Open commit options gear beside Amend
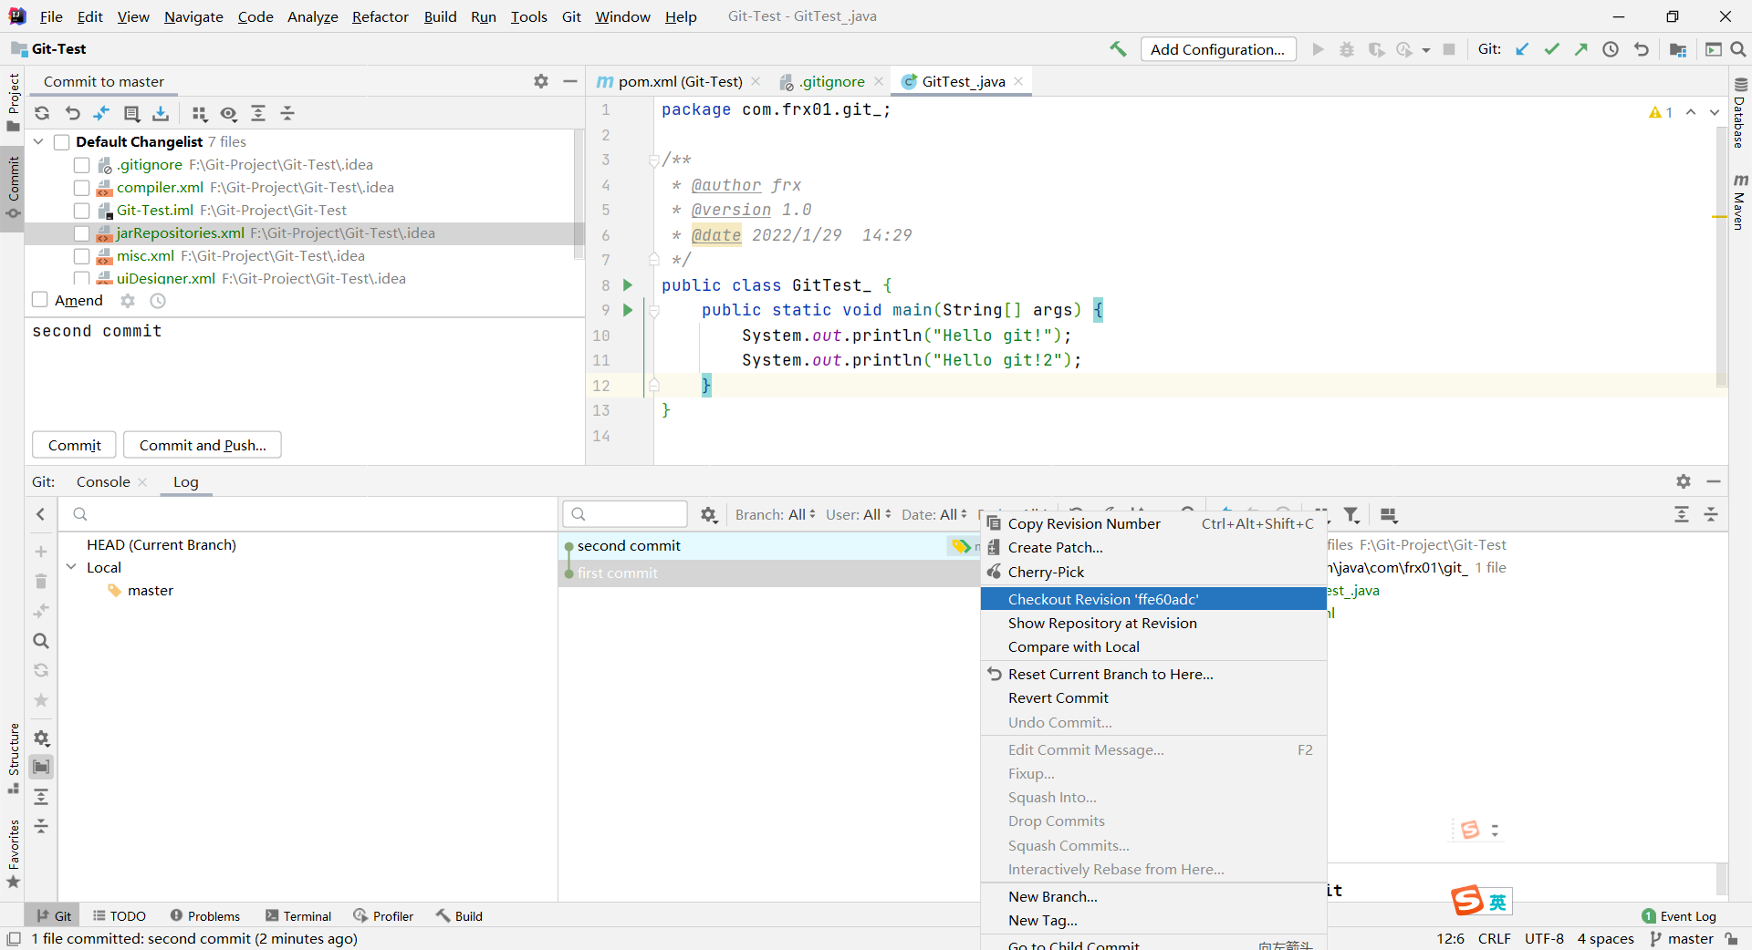Screen dimensions: 1752x950 pos(128,301)
